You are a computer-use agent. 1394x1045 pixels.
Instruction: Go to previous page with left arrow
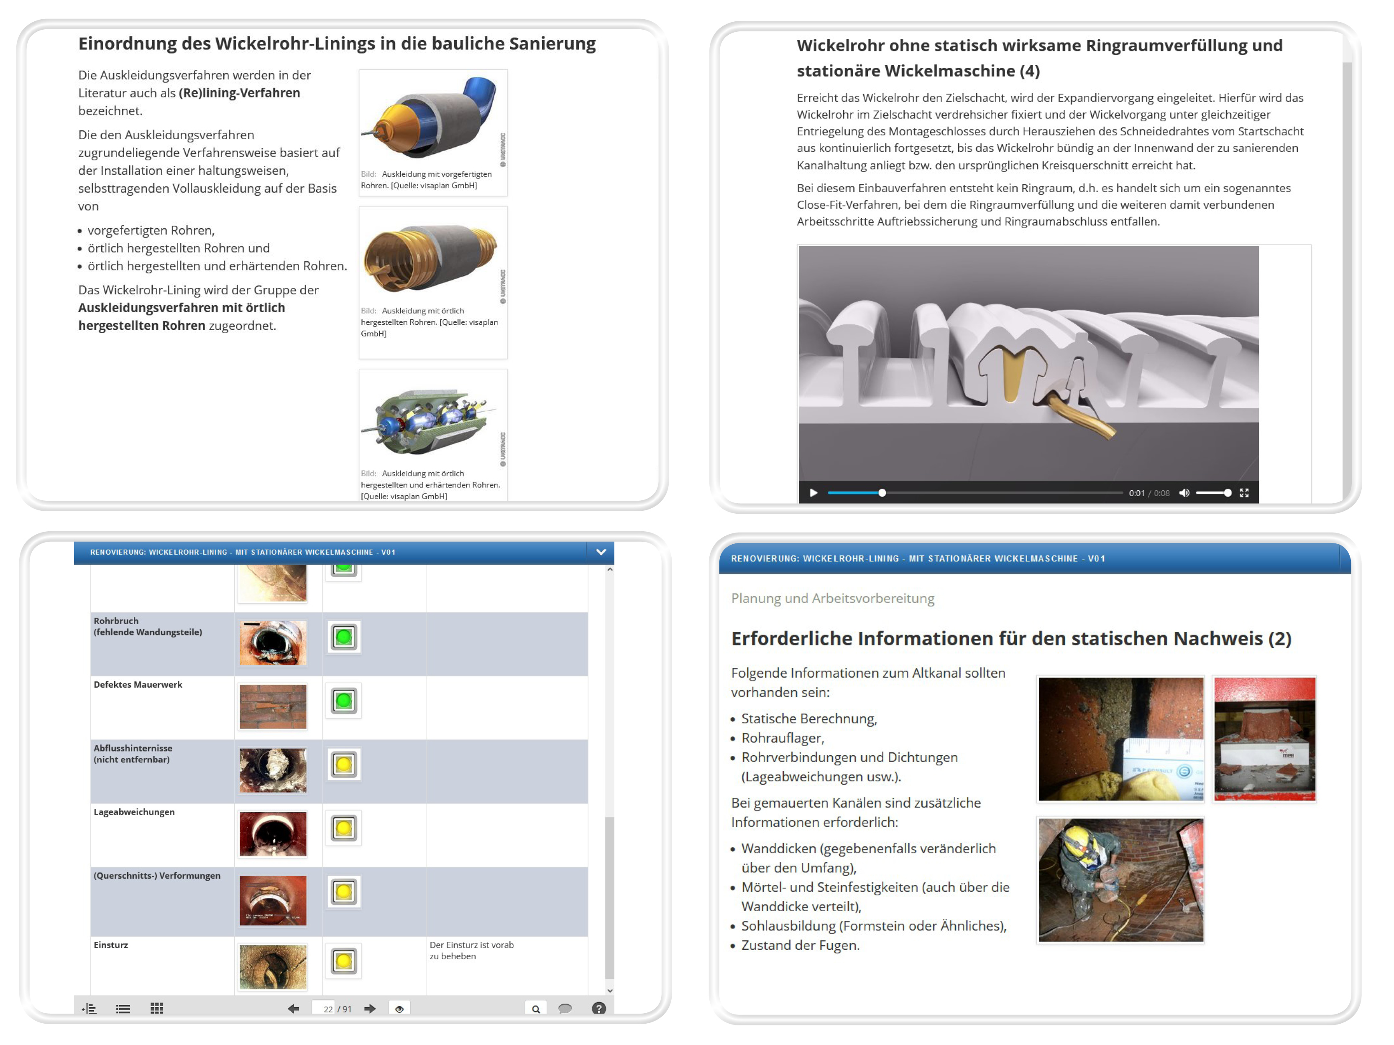pyautogui.click(x=293, y=1009)
